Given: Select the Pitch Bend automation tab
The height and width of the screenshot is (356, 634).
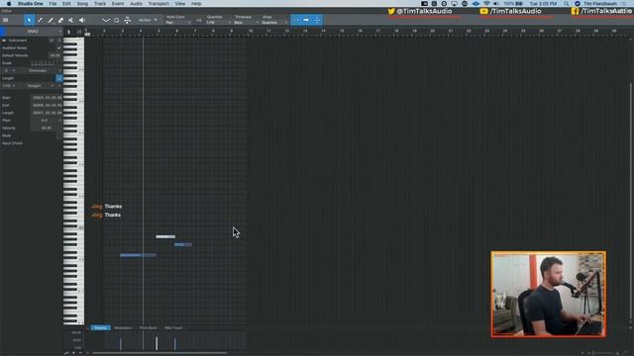Looking at the screenshot, I should 148,327.
